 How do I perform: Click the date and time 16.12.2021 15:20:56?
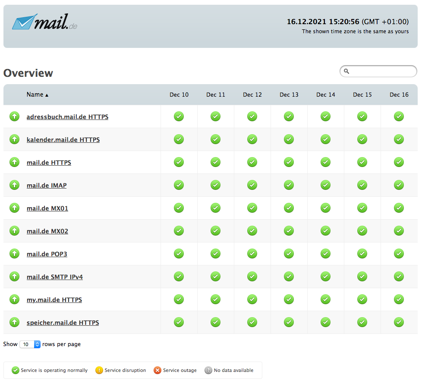click(x=323, y=22)
